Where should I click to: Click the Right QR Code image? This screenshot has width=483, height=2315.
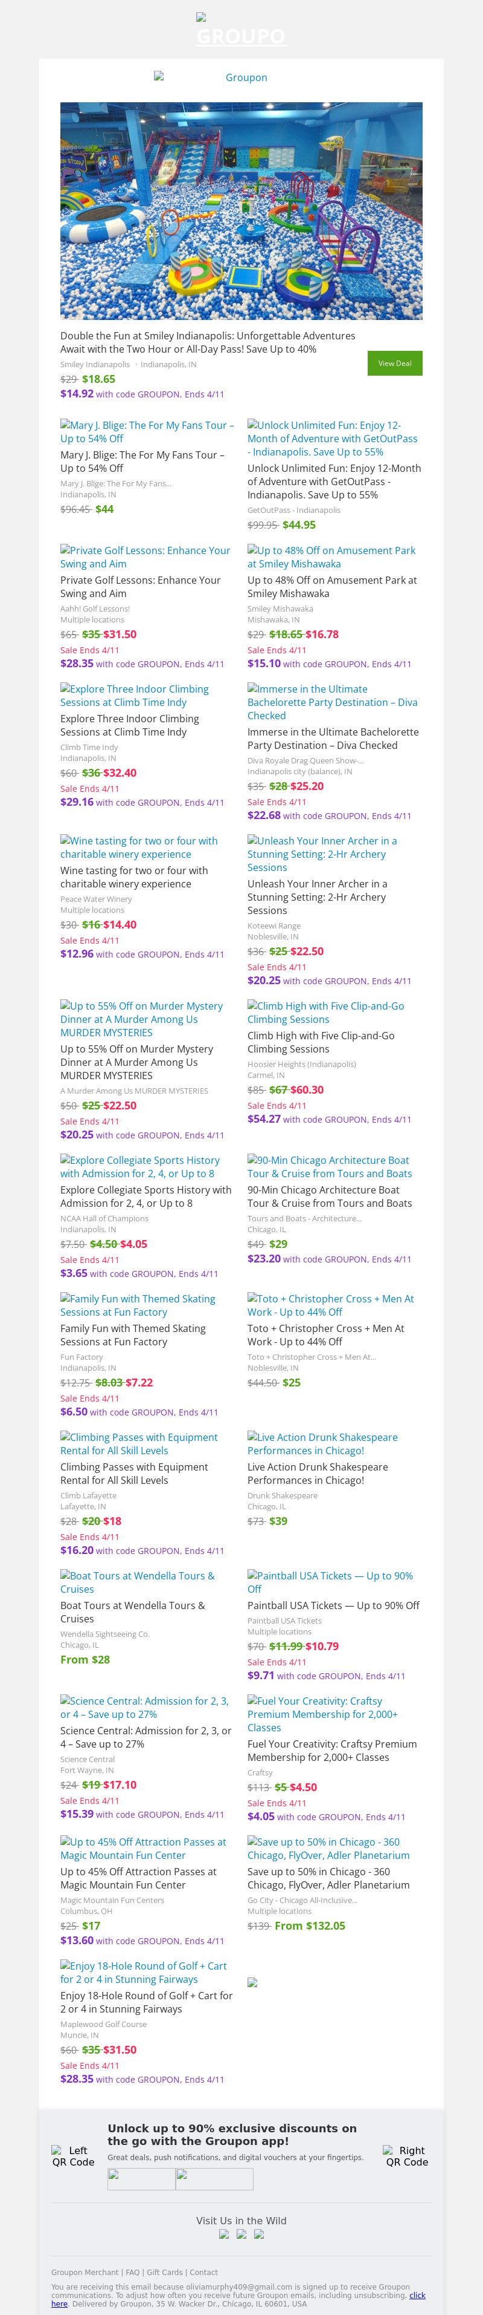(406, 2155)
